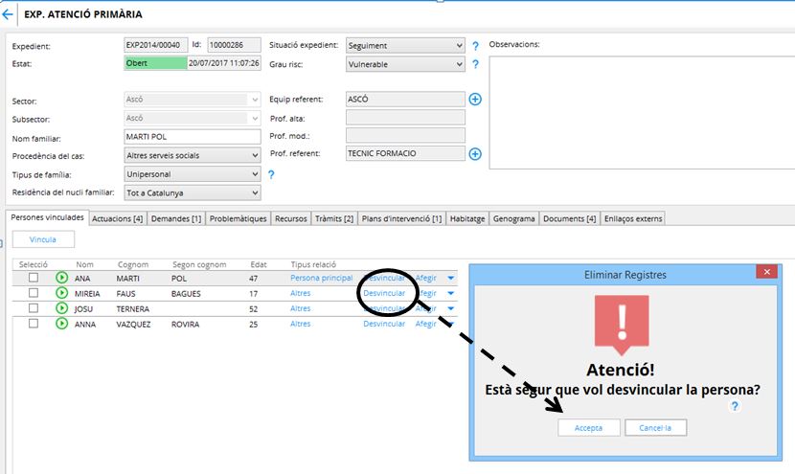Viewport: 795px width, 474px height.
Task: Click the help icon next to Tipus de família
Action: point(271,175)
